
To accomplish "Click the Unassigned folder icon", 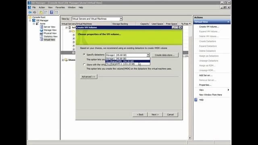I will pyautogui.click(x=66, y=60).
